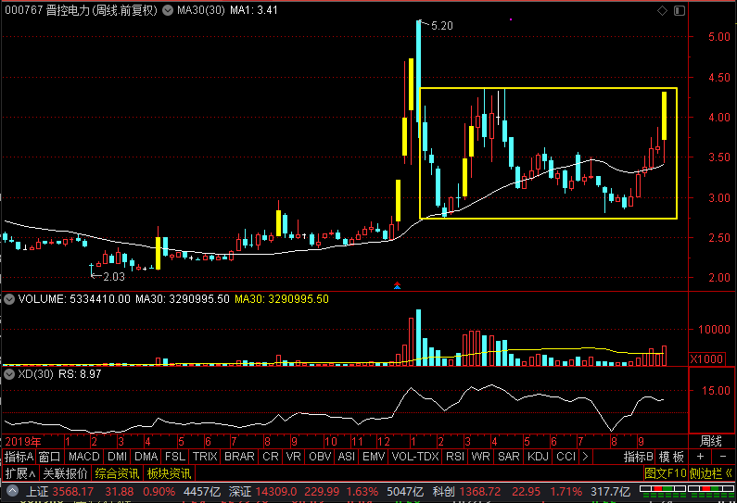Select the KDJ indicator tab
This screenshot has height=503, width=737.
pyautogui.click(x=539, y=457)
